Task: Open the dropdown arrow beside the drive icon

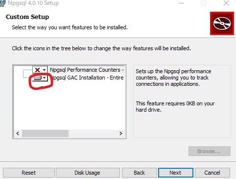Action: [45, 78]
